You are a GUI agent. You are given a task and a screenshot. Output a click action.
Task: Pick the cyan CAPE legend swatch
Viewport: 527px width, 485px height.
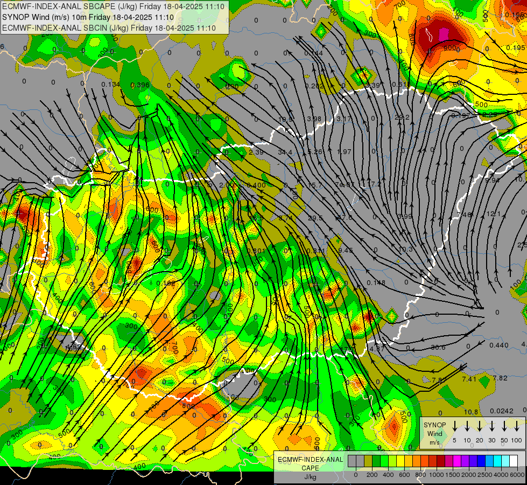497,461
